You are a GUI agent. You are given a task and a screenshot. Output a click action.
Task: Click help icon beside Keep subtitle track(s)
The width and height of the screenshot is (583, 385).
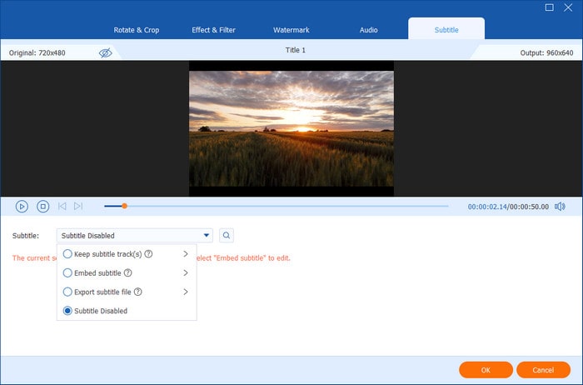click(148, 253)
